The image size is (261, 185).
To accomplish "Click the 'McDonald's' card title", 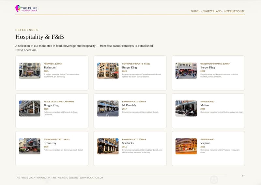I will tap(129, 105).
